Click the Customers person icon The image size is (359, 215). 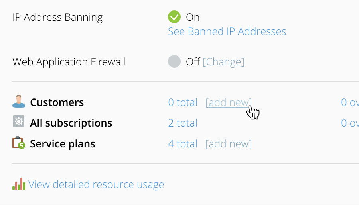pyautogui.click(x=19, y=101)
